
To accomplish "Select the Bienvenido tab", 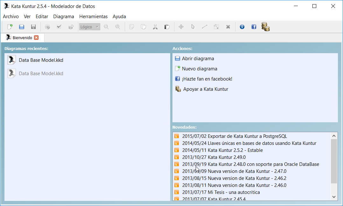I will [22, 38].
